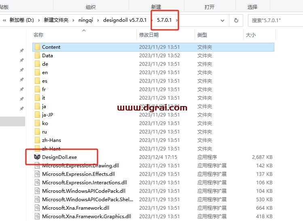The width and height of the screenshot is (303, 221).
Task: Select the ru folder name
Action: point(44,132)
